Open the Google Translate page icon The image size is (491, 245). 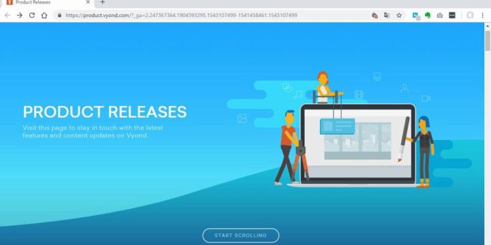387,15
